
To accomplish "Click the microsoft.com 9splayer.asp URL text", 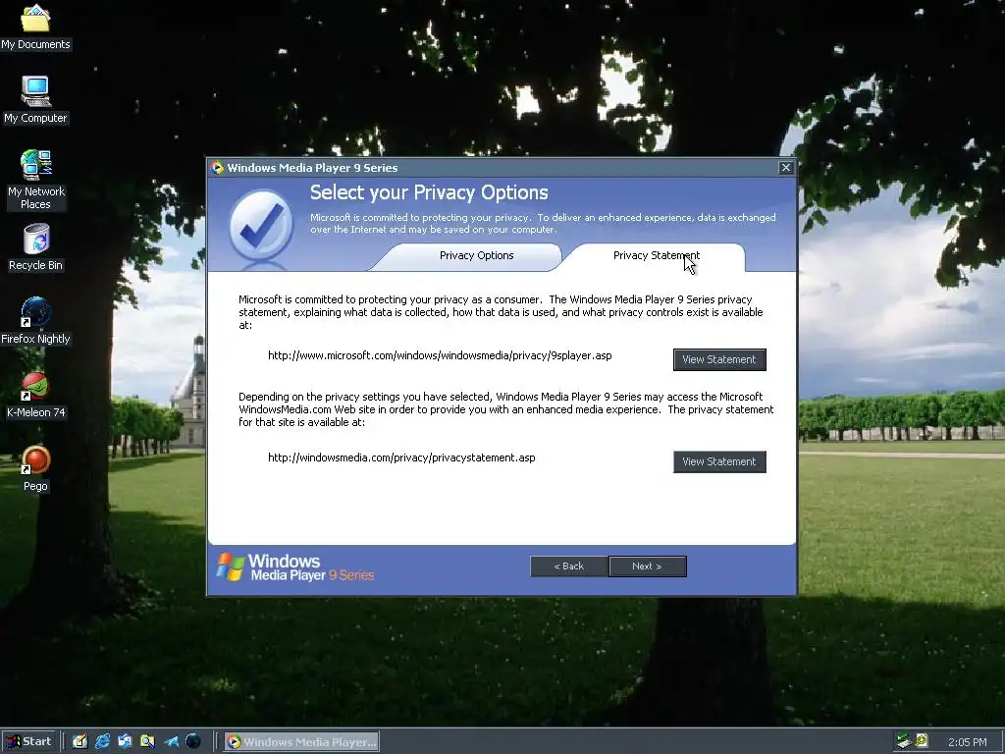I will point(440,355).
